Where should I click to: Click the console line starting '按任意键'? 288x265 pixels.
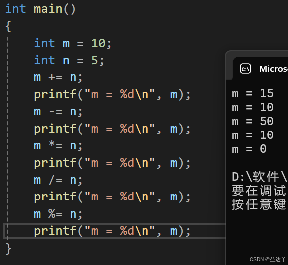(260, 204)
